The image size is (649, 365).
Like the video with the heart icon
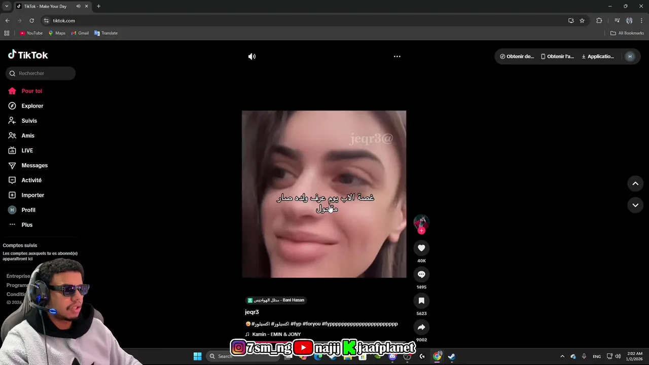(421, 248)
